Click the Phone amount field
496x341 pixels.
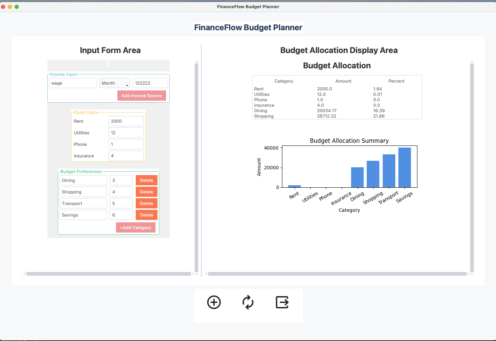(x=126, y=144)
